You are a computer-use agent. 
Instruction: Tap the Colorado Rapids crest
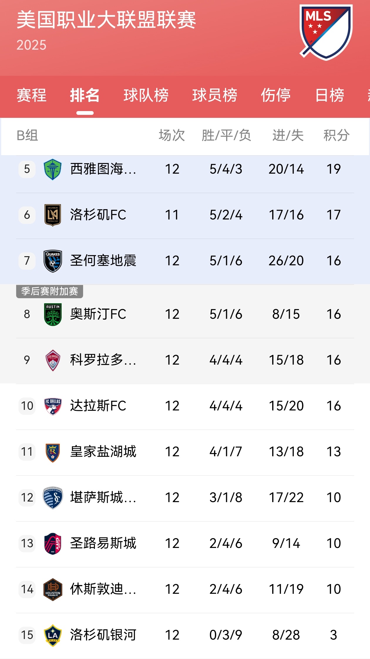click(x=53, y=360)
